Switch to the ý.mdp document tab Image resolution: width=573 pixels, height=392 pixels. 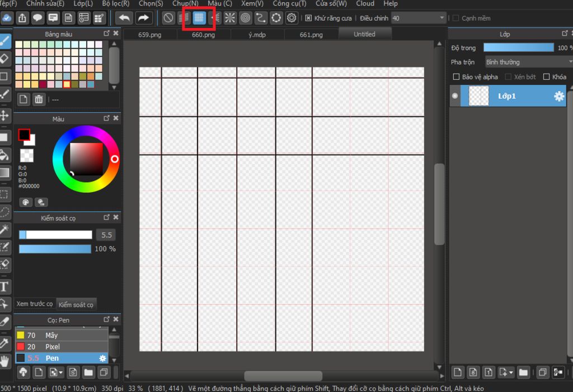click(257, 35)
